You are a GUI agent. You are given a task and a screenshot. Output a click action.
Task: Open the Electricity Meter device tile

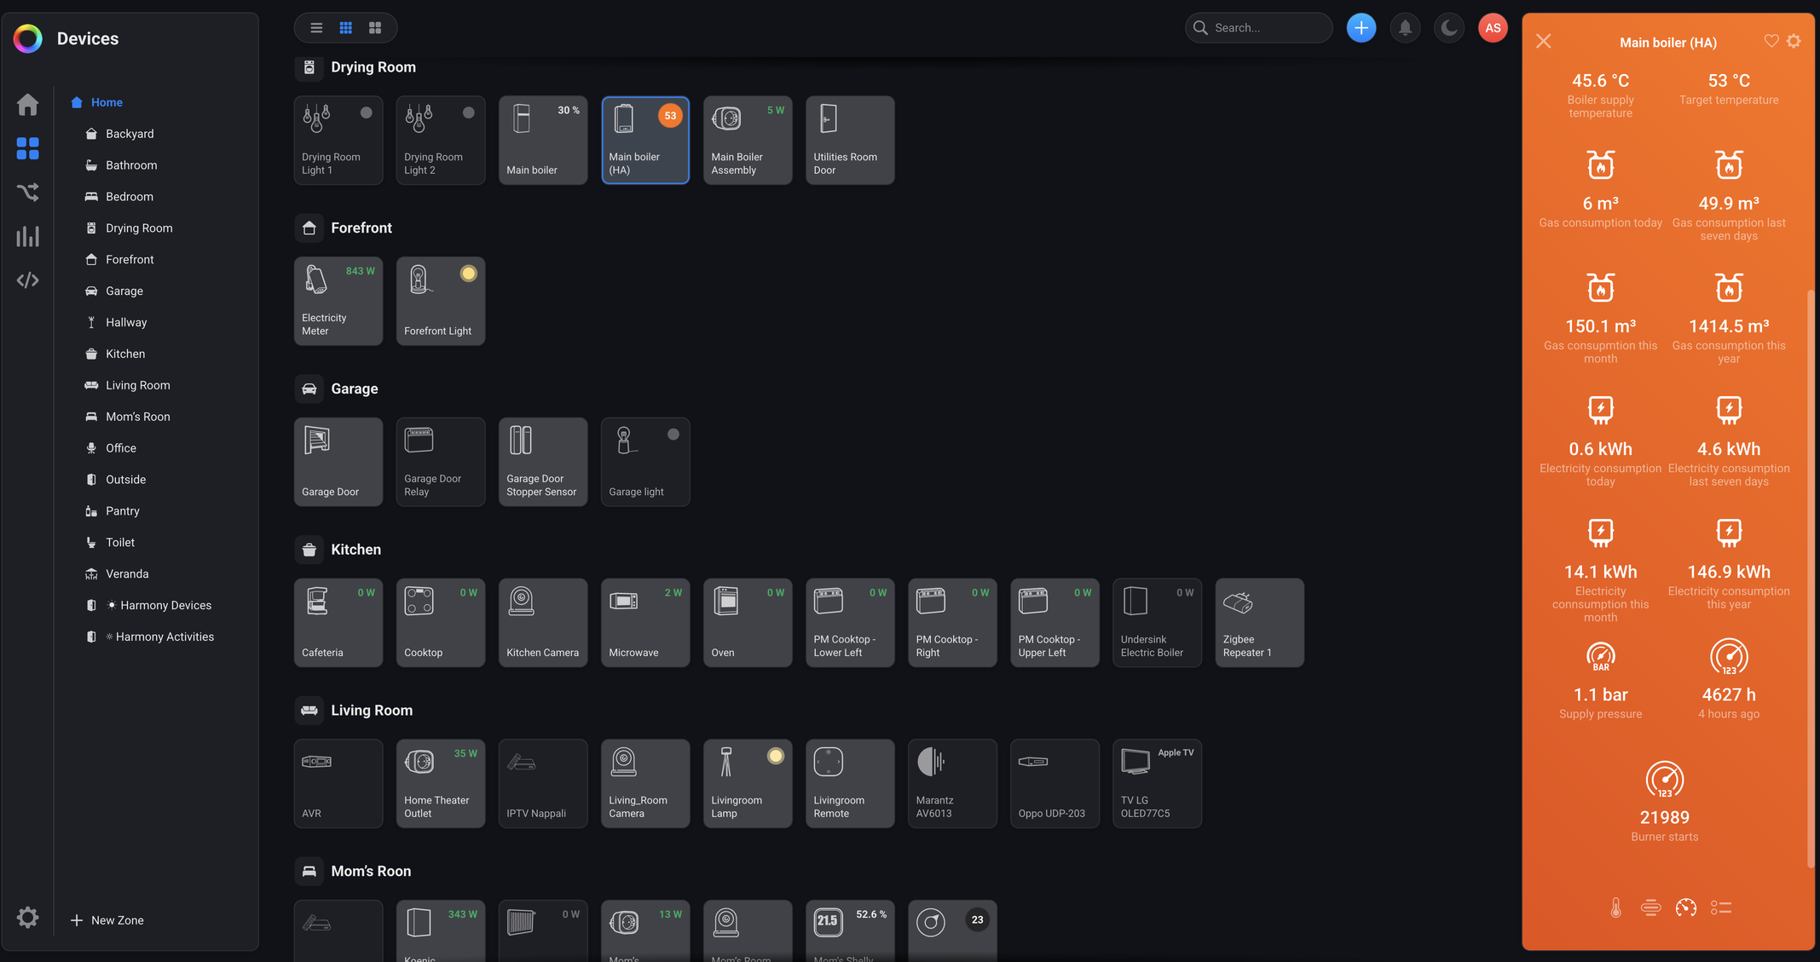pyautogui.click(x=338, y=302)
